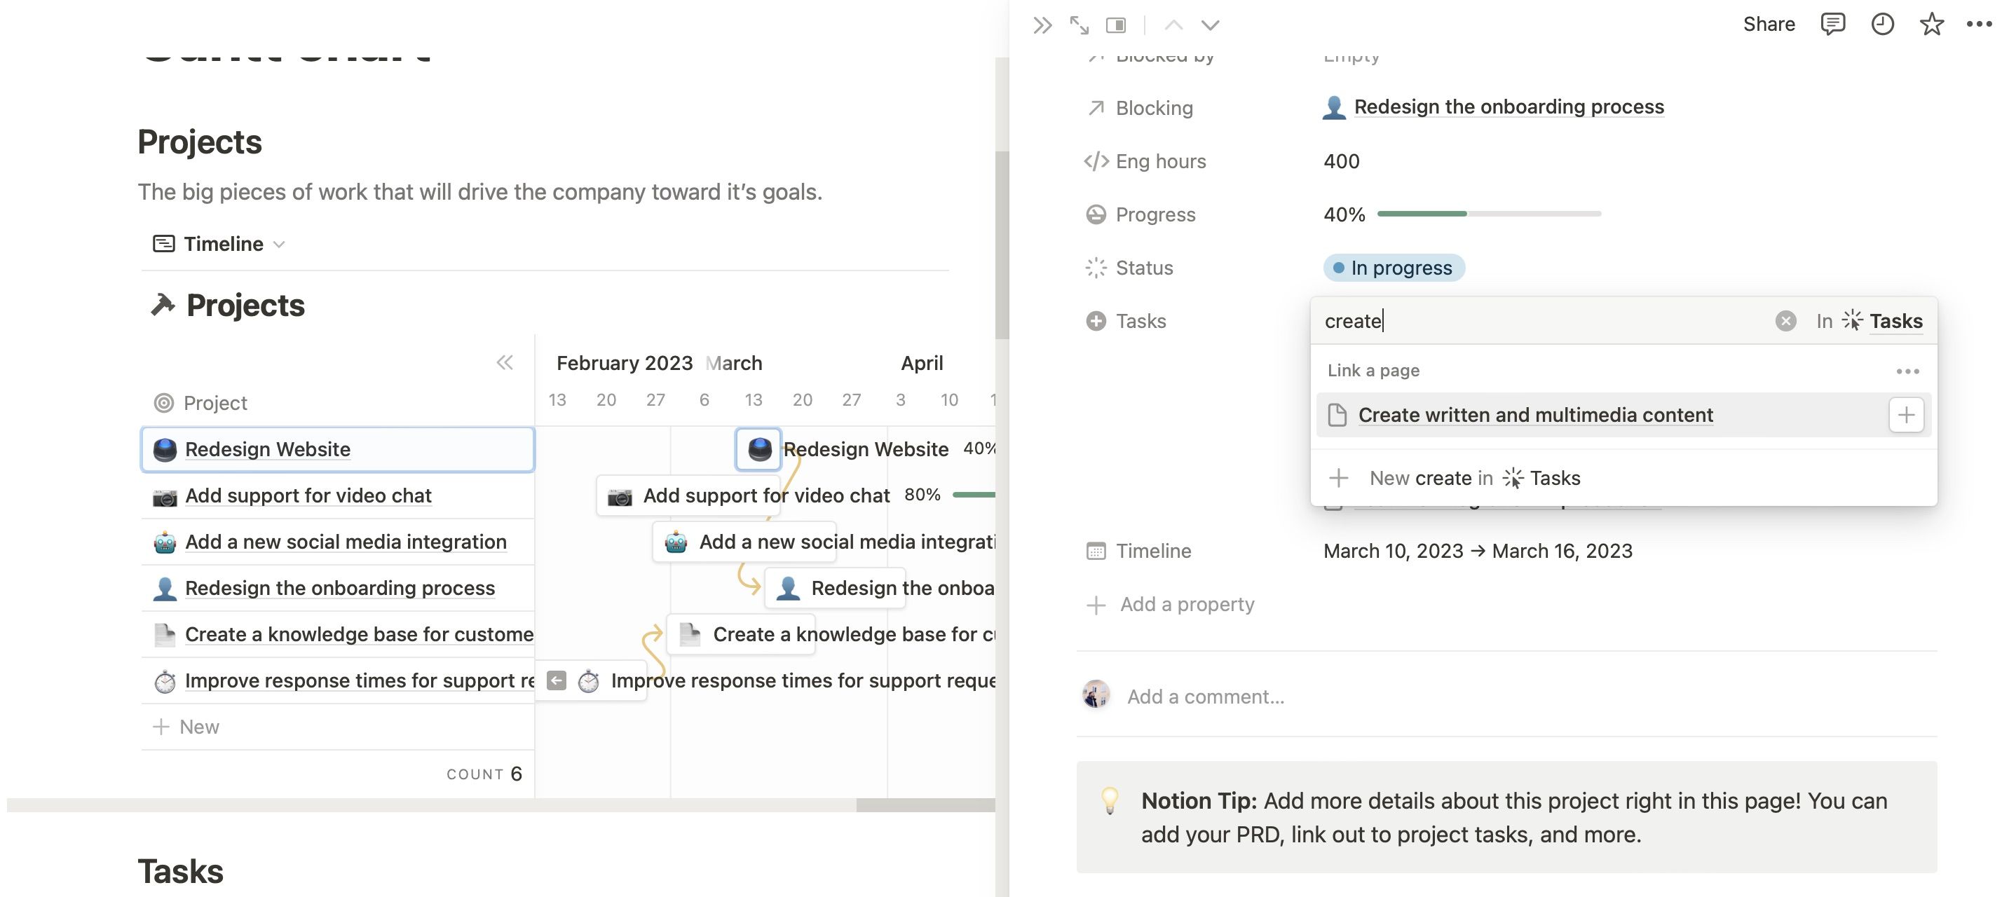Add 'Create written and multimedia content' with plus icon
2002x897 pixels.
point(1907,414)
